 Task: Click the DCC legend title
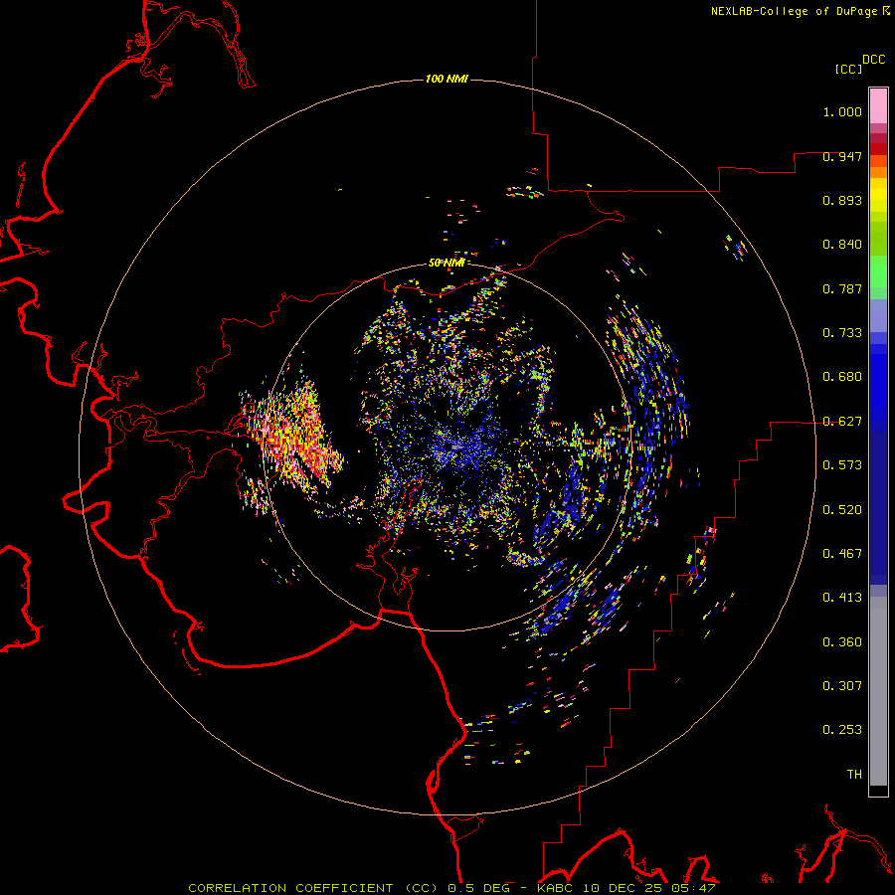click(874, 60)
